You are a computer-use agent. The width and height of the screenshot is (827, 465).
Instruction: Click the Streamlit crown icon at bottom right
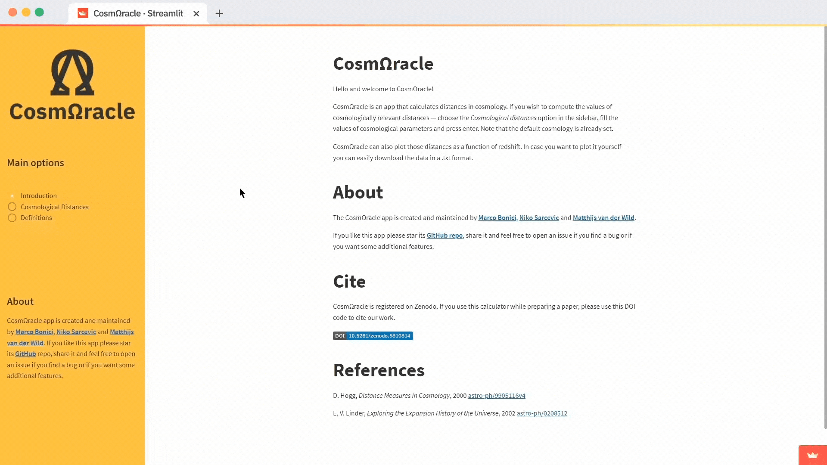point(812,455)
